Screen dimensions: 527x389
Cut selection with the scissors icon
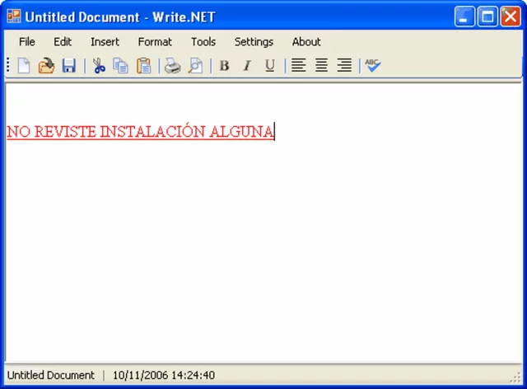[x=99, y=65]
